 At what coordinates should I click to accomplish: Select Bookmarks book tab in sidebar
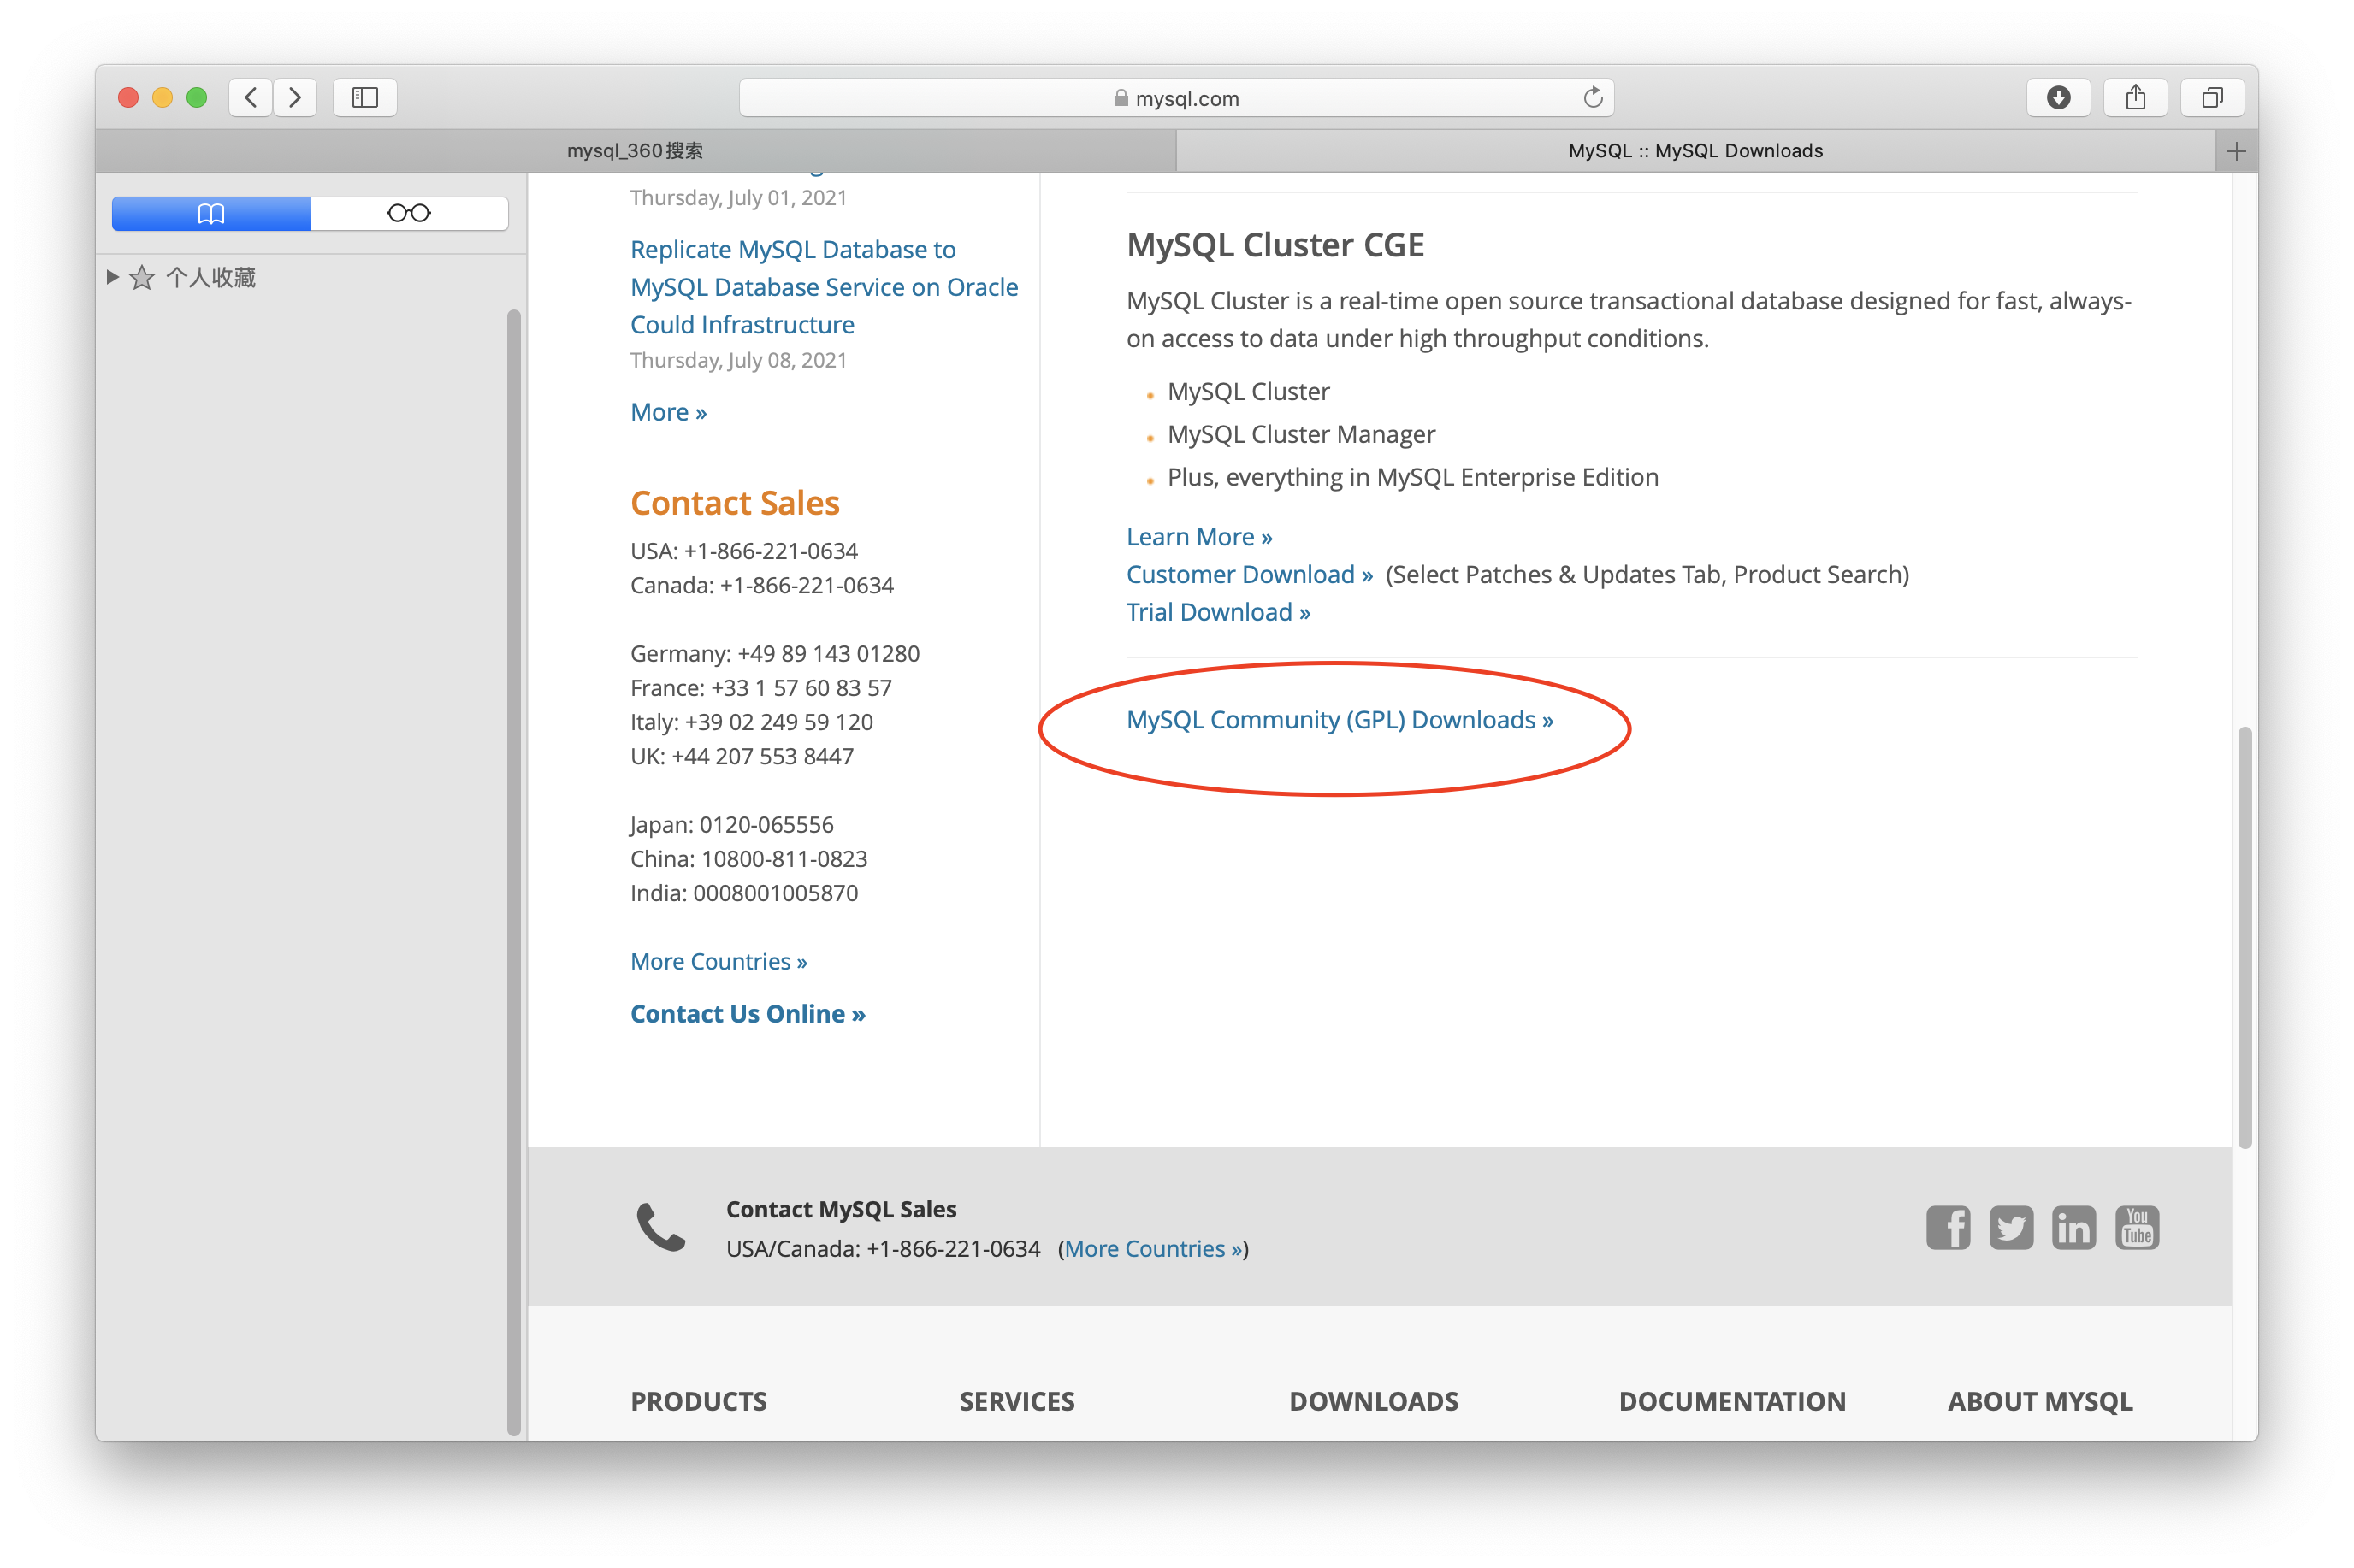pyautogui.click(x=211, y=213)
